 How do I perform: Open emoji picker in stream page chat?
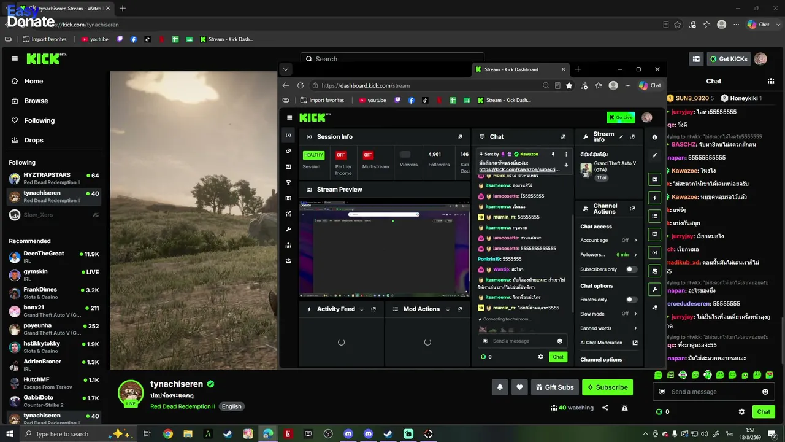pos(765,392)
